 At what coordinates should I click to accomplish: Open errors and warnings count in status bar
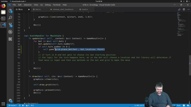click(x=26, y=106)
